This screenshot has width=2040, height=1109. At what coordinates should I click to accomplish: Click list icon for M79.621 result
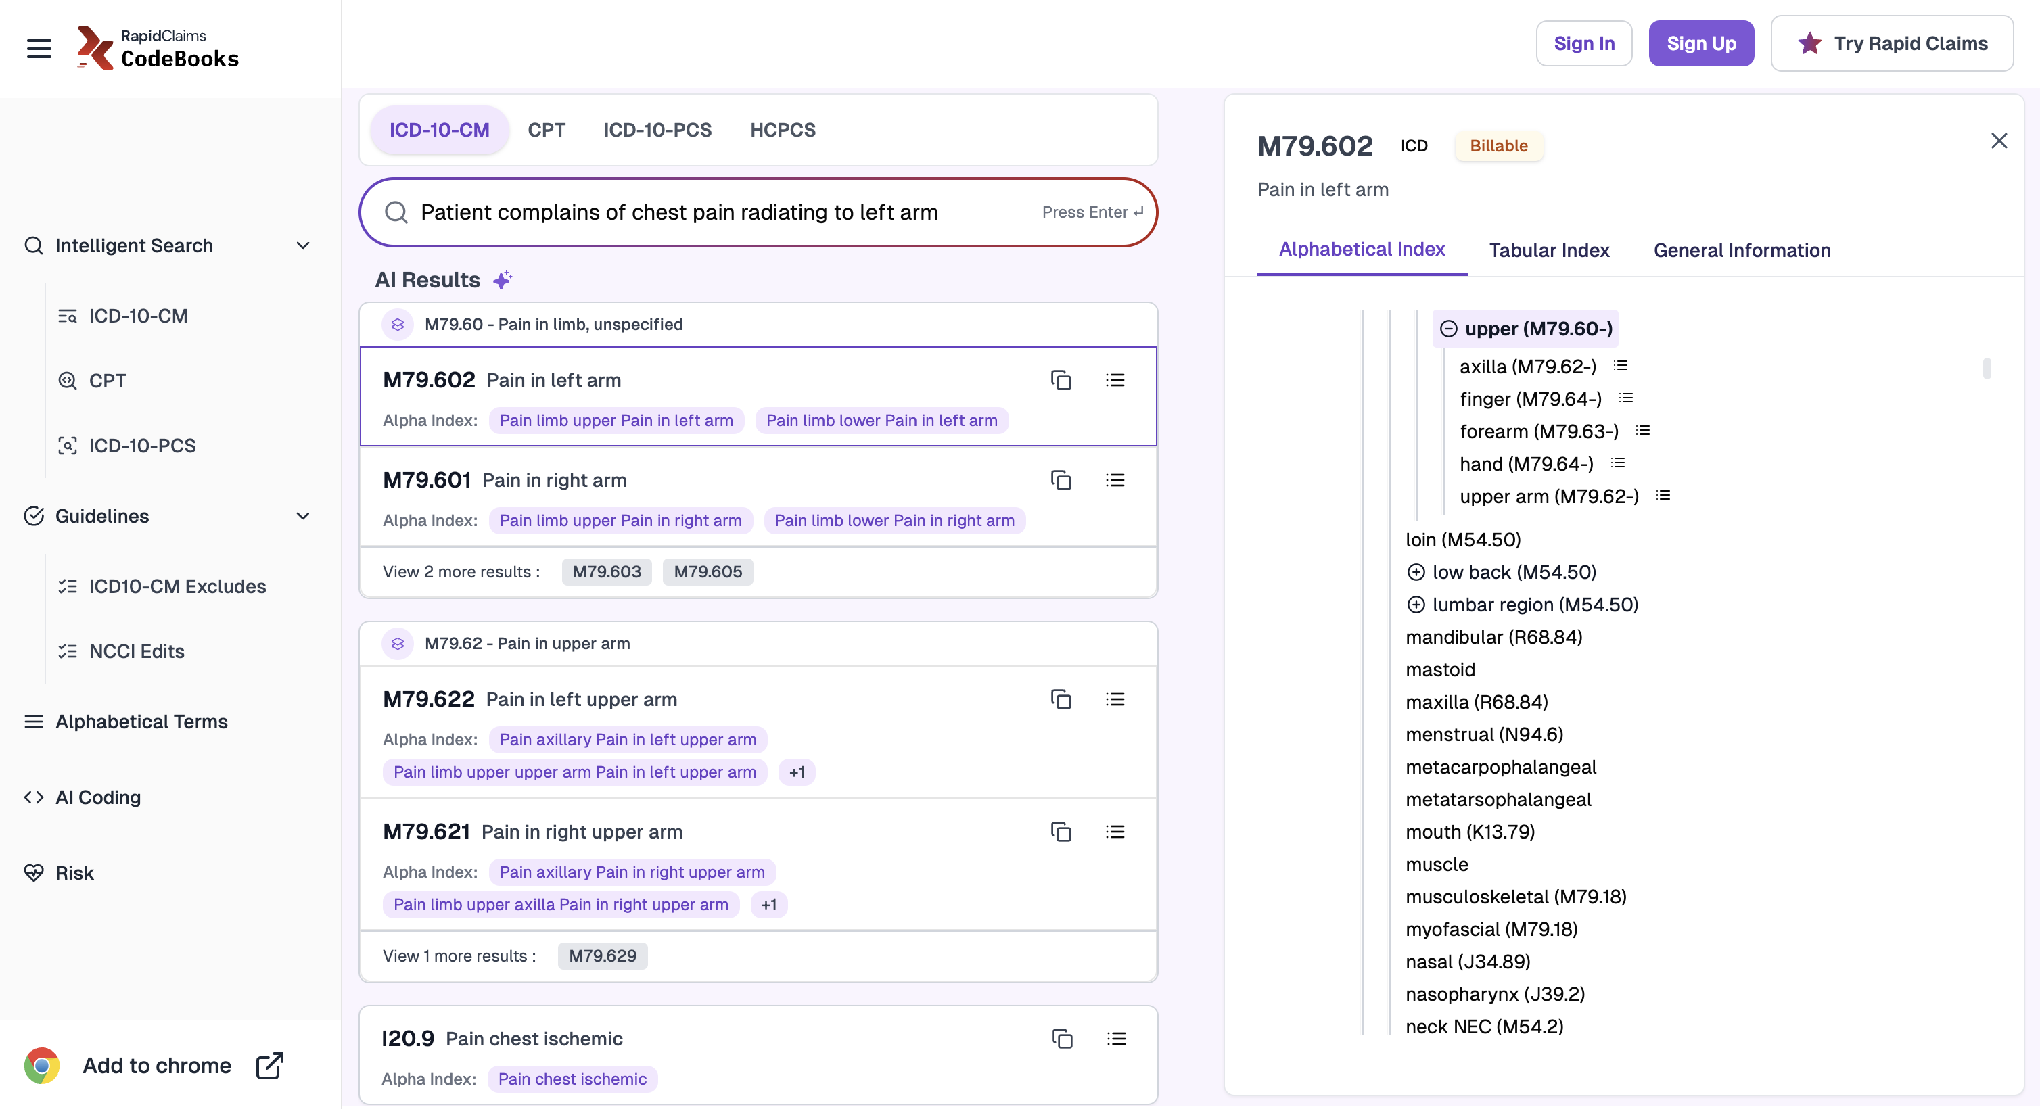1114,831
